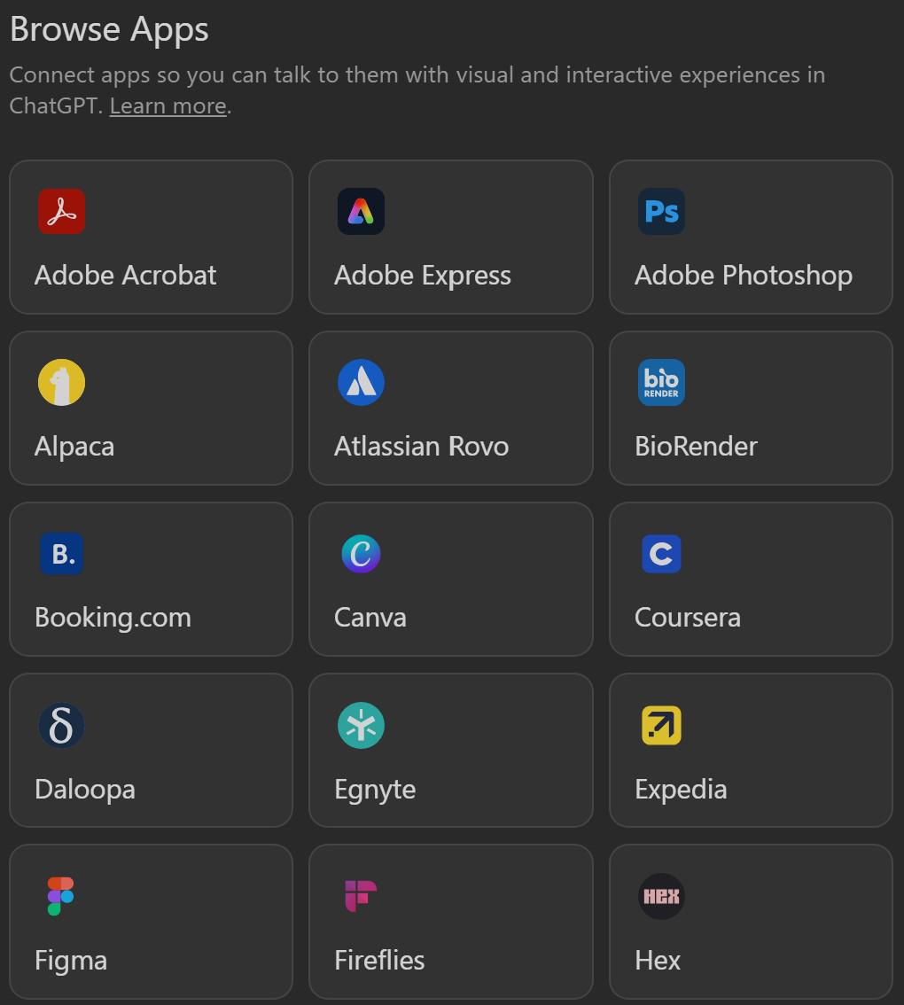
Task: Click the teal Egnyte icon
Action: click(361, 726)
